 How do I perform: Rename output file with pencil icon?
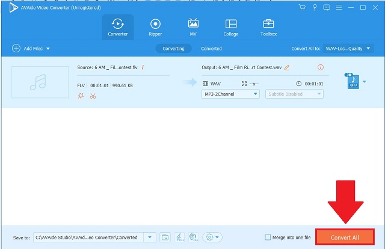[287, 67]
